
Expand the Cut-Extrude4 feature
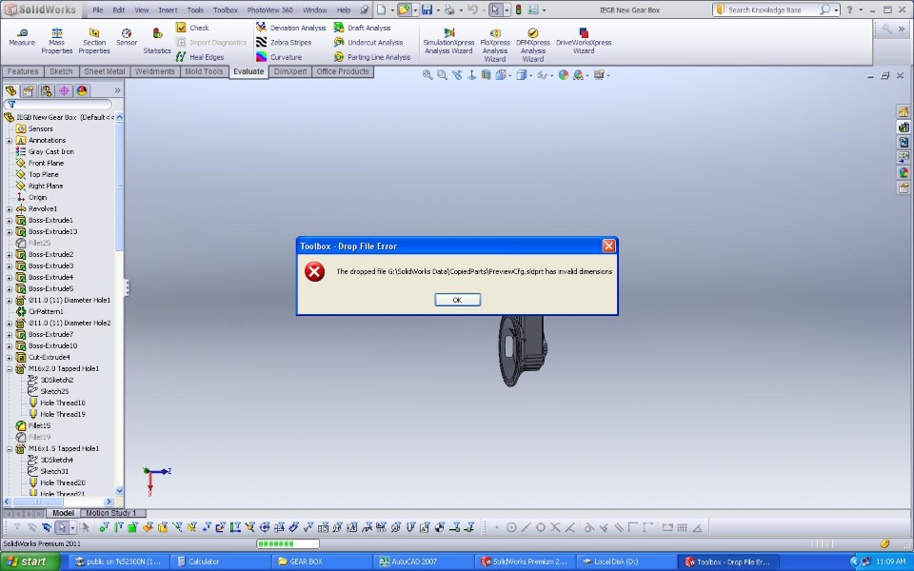point(10,357)
